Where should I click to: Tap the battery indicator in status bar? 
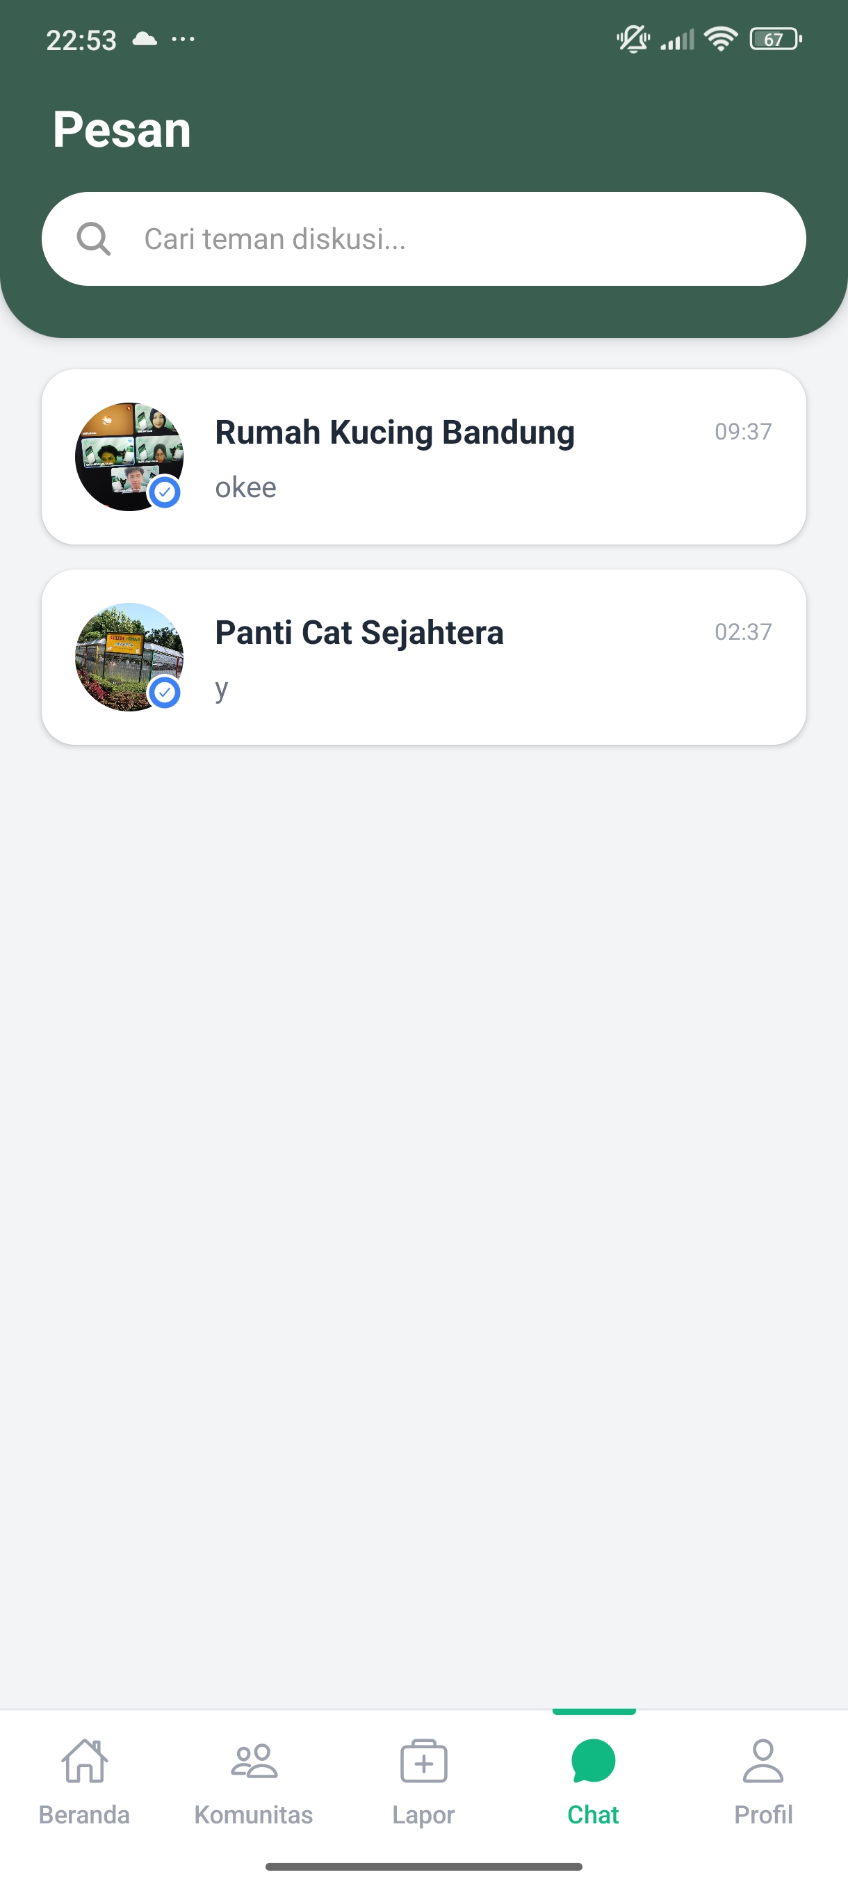(775, 39)
